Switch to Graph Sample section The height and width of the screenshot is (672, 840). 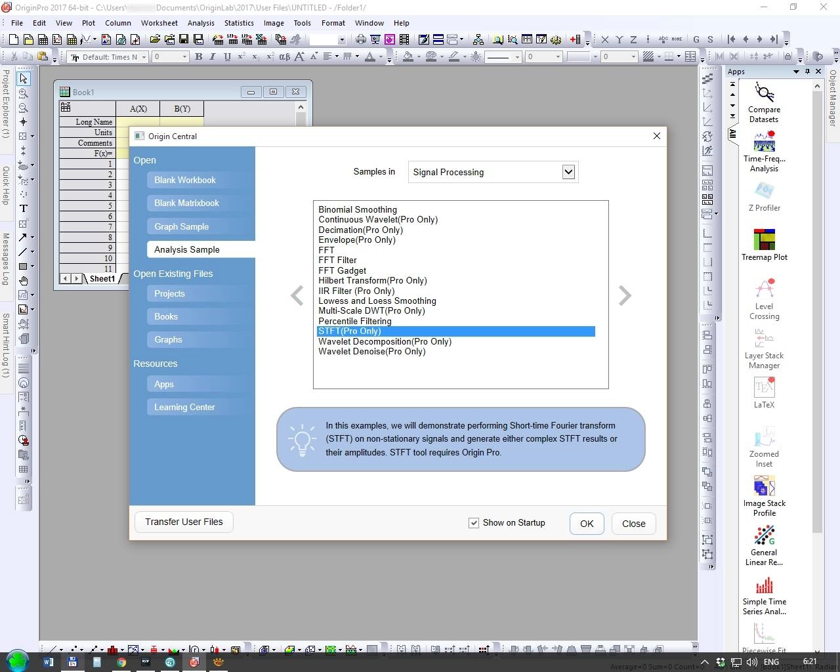(x=182, y=226)
